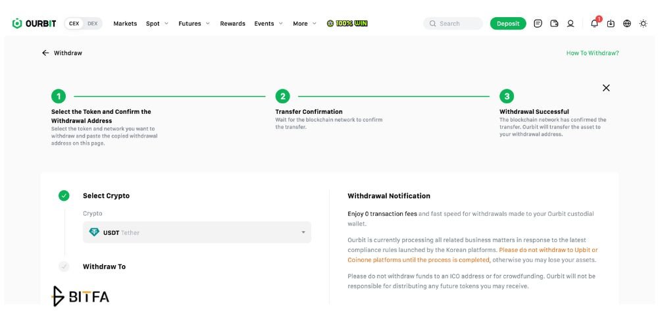Expand the Futures menu

194,24
